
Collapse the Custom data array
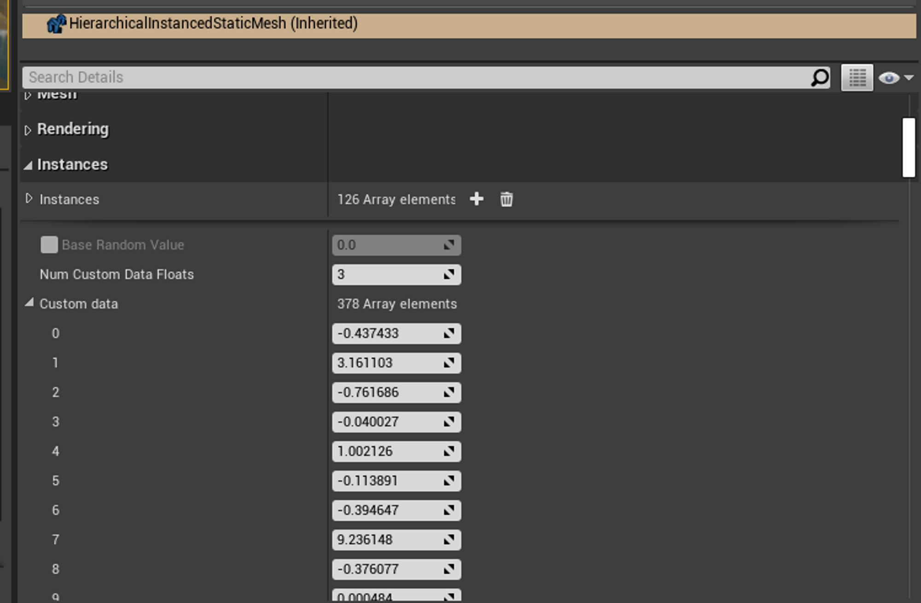(29, 303)
